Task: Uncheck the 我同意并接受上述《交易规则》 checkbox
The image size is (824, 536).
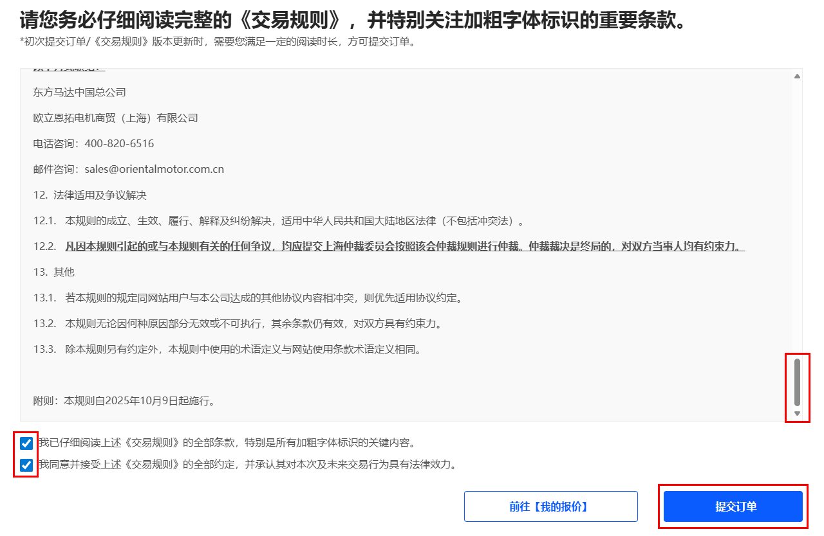Action: (26, 465)
